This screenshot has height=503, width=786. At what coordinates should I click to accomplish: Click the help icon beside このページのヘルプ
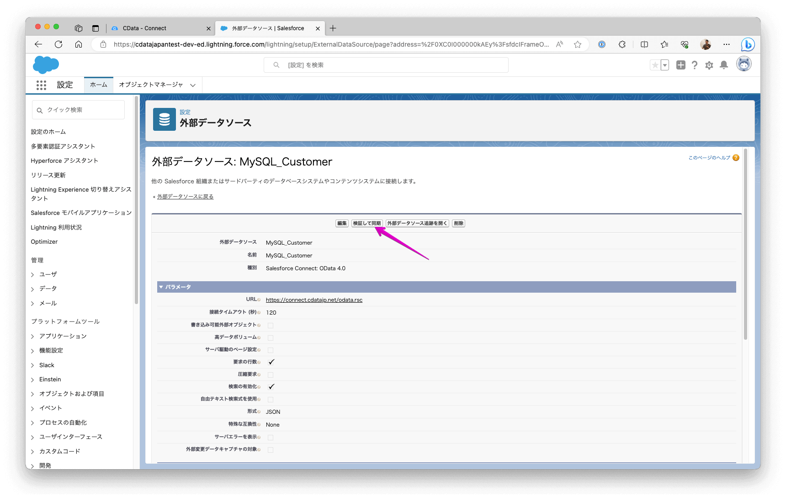click(x=736, y=158)
